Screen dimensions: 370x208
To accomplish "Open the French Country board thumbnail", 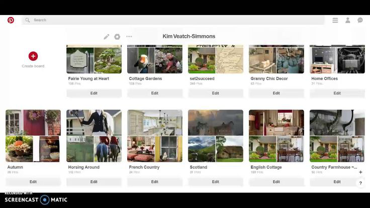I will 155,136.
